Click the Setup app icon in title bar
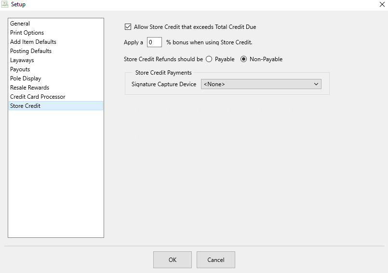Viewport: 388px width, 273px height. [x=5, y=4]
